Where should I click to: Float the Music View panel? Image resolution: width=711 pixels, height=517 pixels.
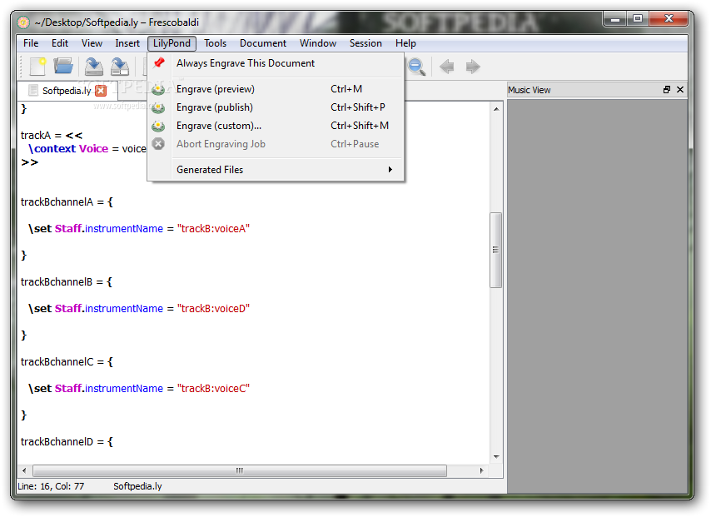click(x=667, y=90)
